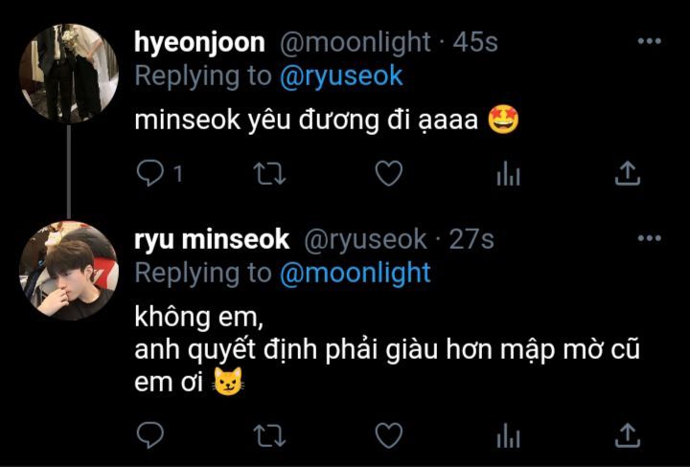This screenshot has width=690, height=467.
Task: View analytics of ryu minseok's tweet
Action: pyautogui.click(x=508, y=435)
